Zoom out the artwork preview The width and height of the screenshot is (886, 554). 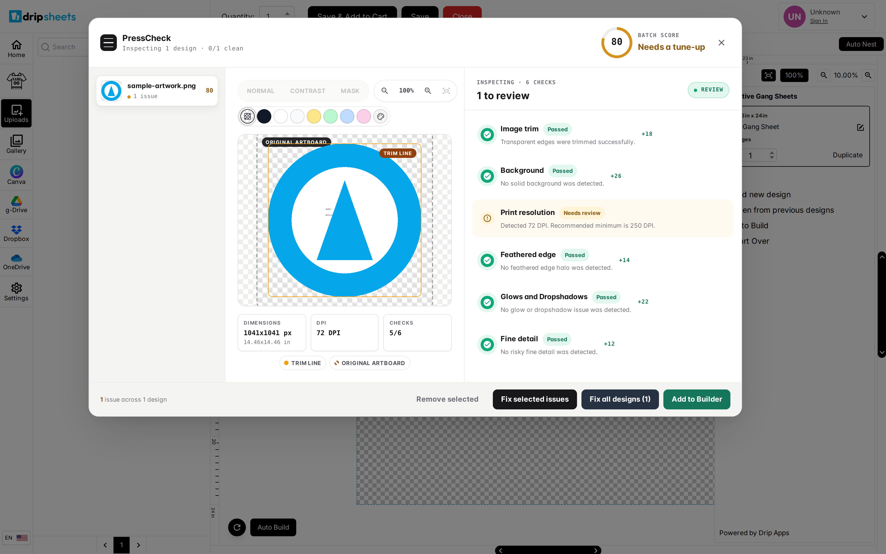384,91
